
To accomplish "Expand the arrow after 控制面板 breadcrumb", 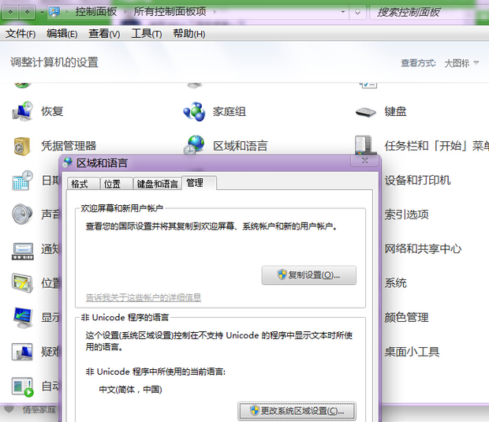I will click(x=125, y=12).
